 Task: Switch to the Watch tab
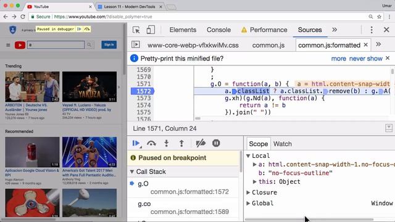[x=283, y=144]
